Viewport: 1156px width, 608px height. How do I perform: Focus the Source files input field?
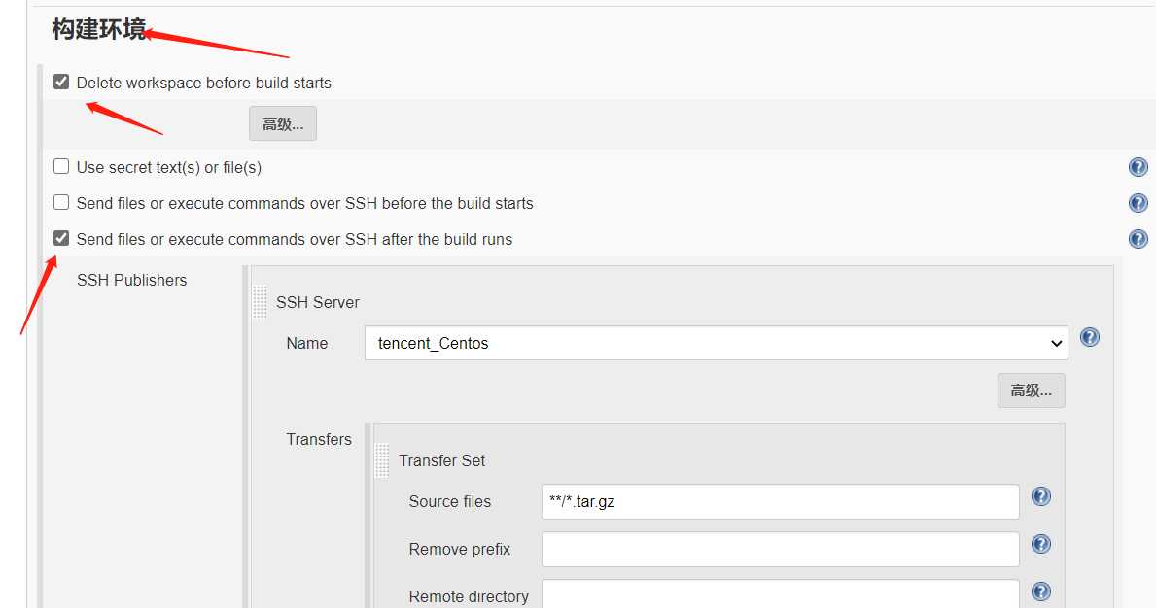tap(781, 501)
